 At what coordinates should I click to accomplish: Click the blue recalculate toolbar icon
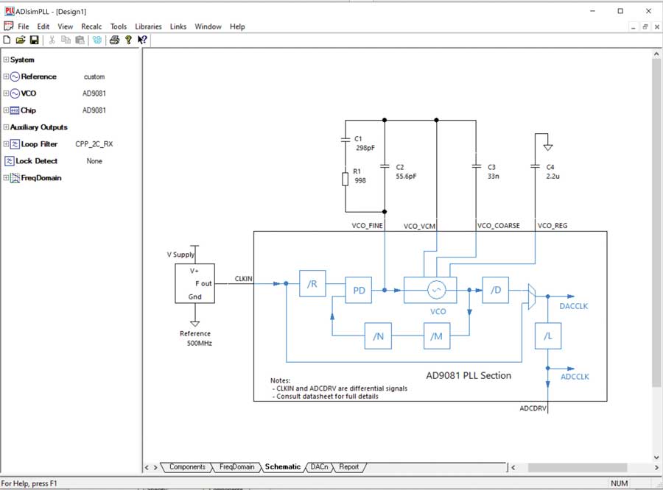tap(97, 40)
